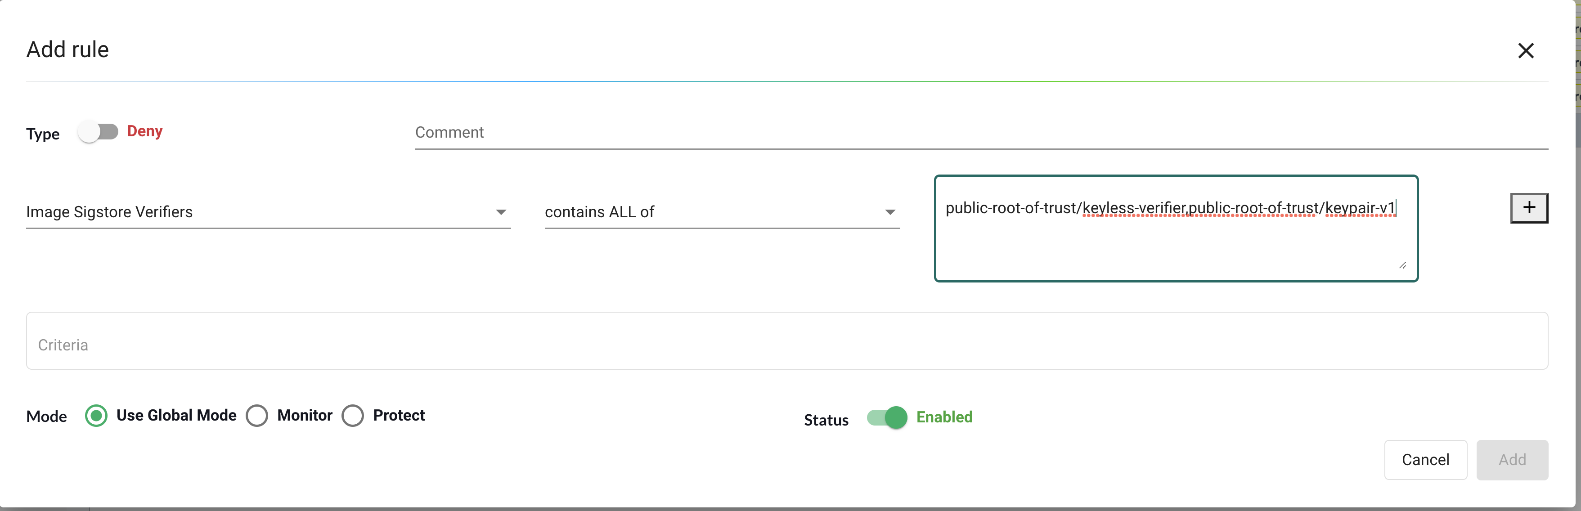Viewport: 1581px width, 511px height.
Task: Open the contains ALL of operator dropdown
Action: tap(721, 212)
